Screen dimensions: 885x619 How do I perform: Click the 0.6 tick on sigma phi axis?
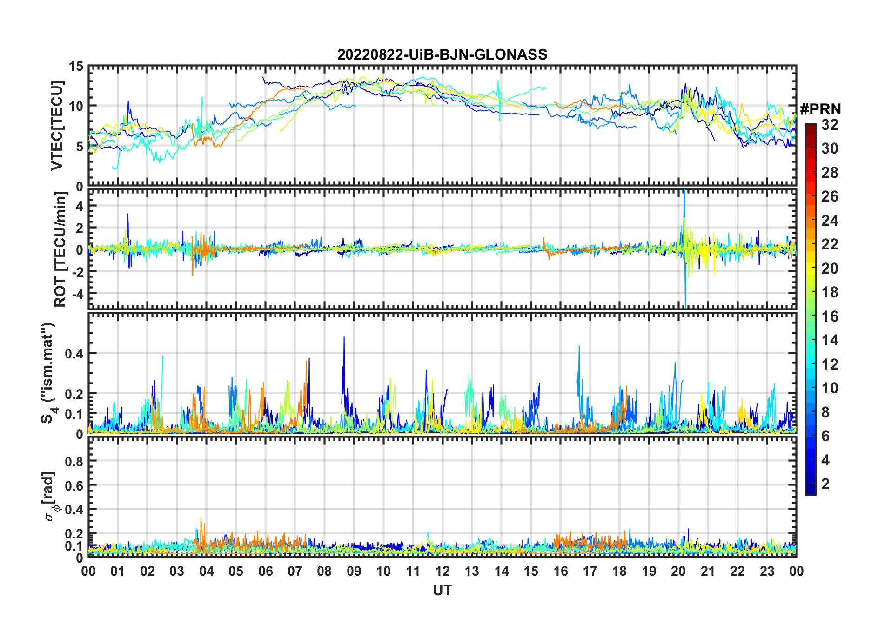pyautogui.click(x=74, y=485)
